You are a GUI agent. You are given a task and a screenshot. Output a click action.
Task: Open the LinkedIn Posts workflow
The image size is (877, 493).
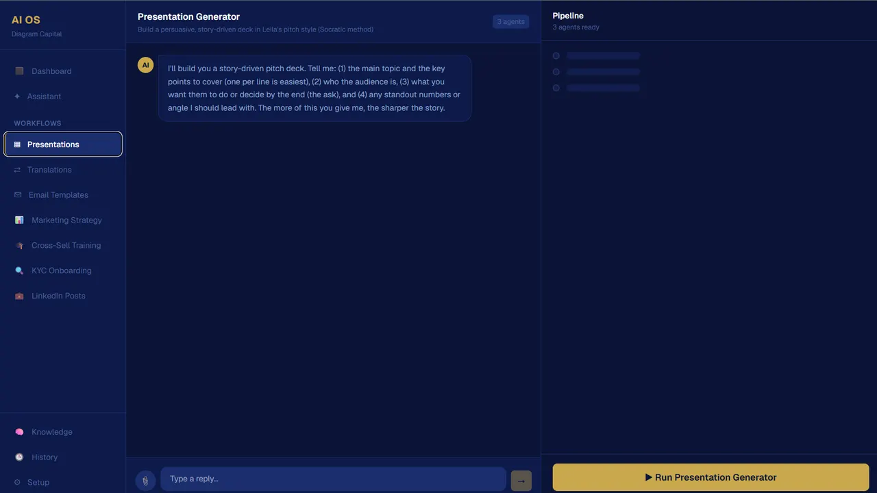63,296
